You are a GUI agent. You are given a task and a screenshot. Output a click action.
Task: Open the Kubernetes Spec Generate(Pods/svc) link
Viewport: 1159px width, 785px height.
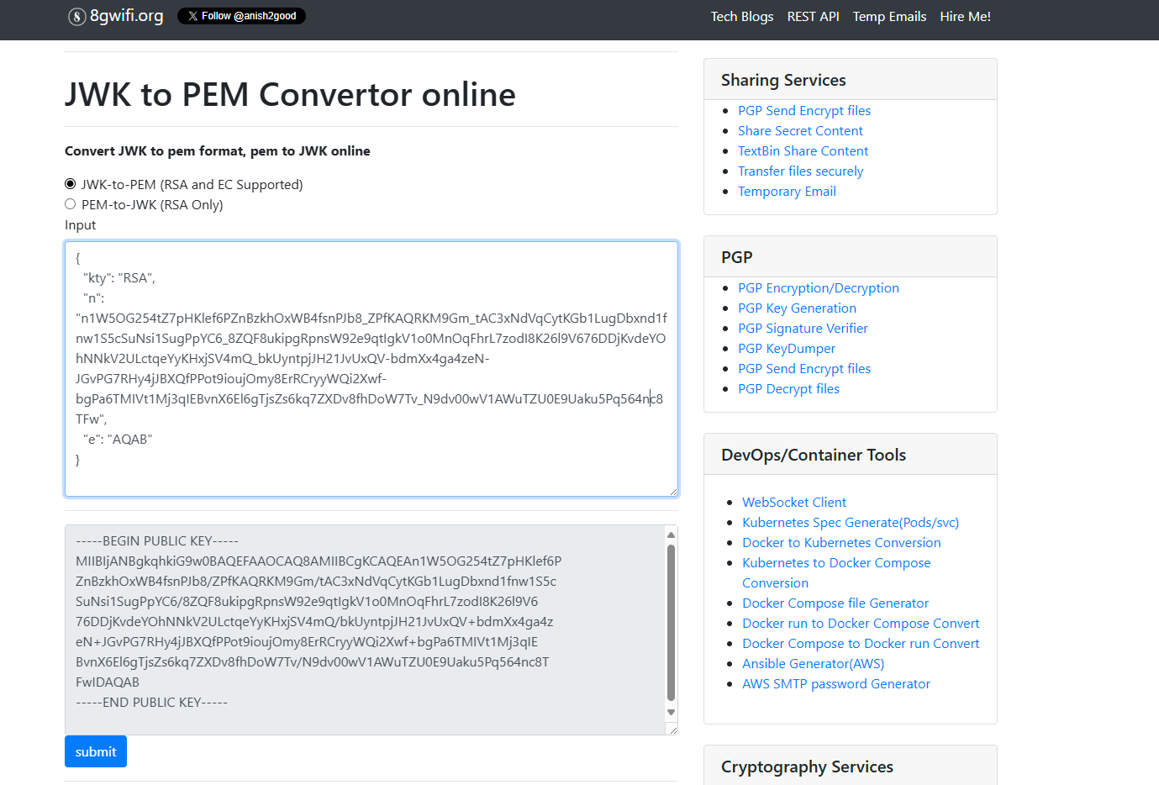tap(851, 523)
